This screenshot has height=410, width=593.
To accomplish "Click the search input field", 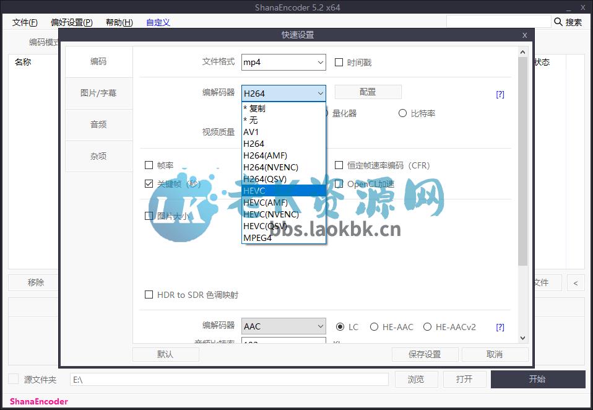I will [498, 22].
